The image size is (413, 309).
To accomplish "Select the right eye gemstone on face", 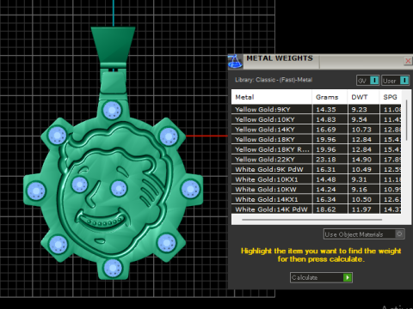I will tap(119, 188).
